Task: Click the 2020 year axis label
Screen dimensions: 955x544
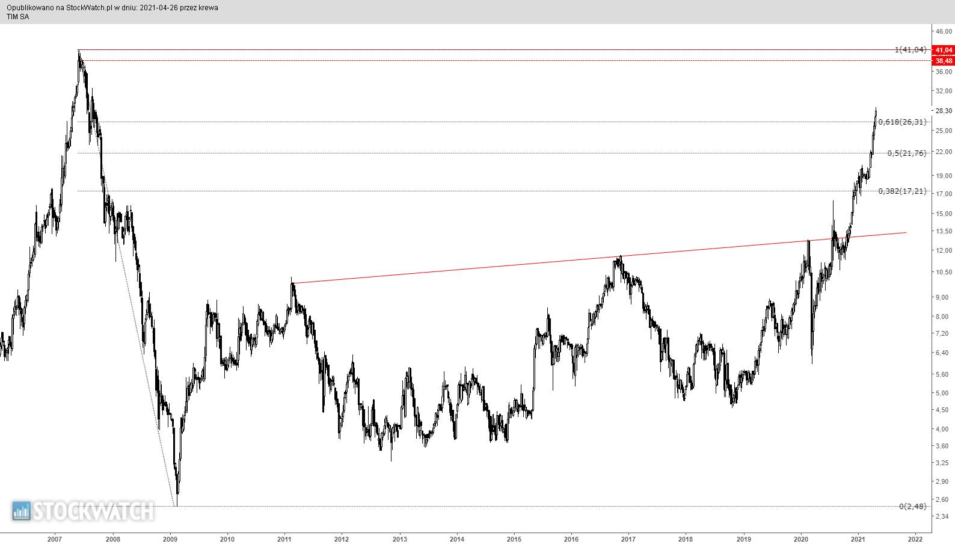Action: [x=801, y=539]
